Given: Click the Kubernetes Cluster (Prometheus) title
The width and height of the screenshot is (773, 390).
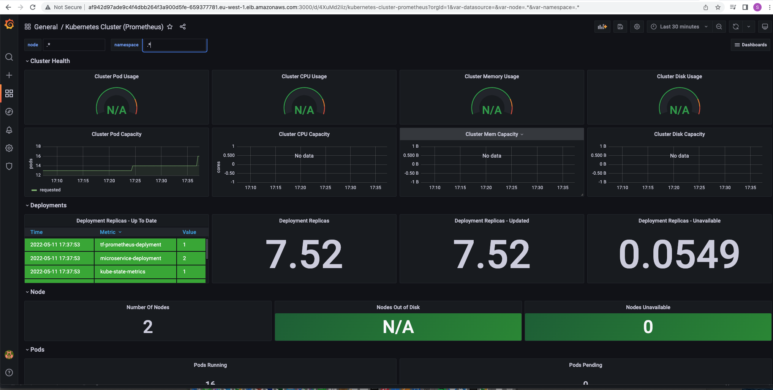Looking at the screenshot, I should click(114, 27).
